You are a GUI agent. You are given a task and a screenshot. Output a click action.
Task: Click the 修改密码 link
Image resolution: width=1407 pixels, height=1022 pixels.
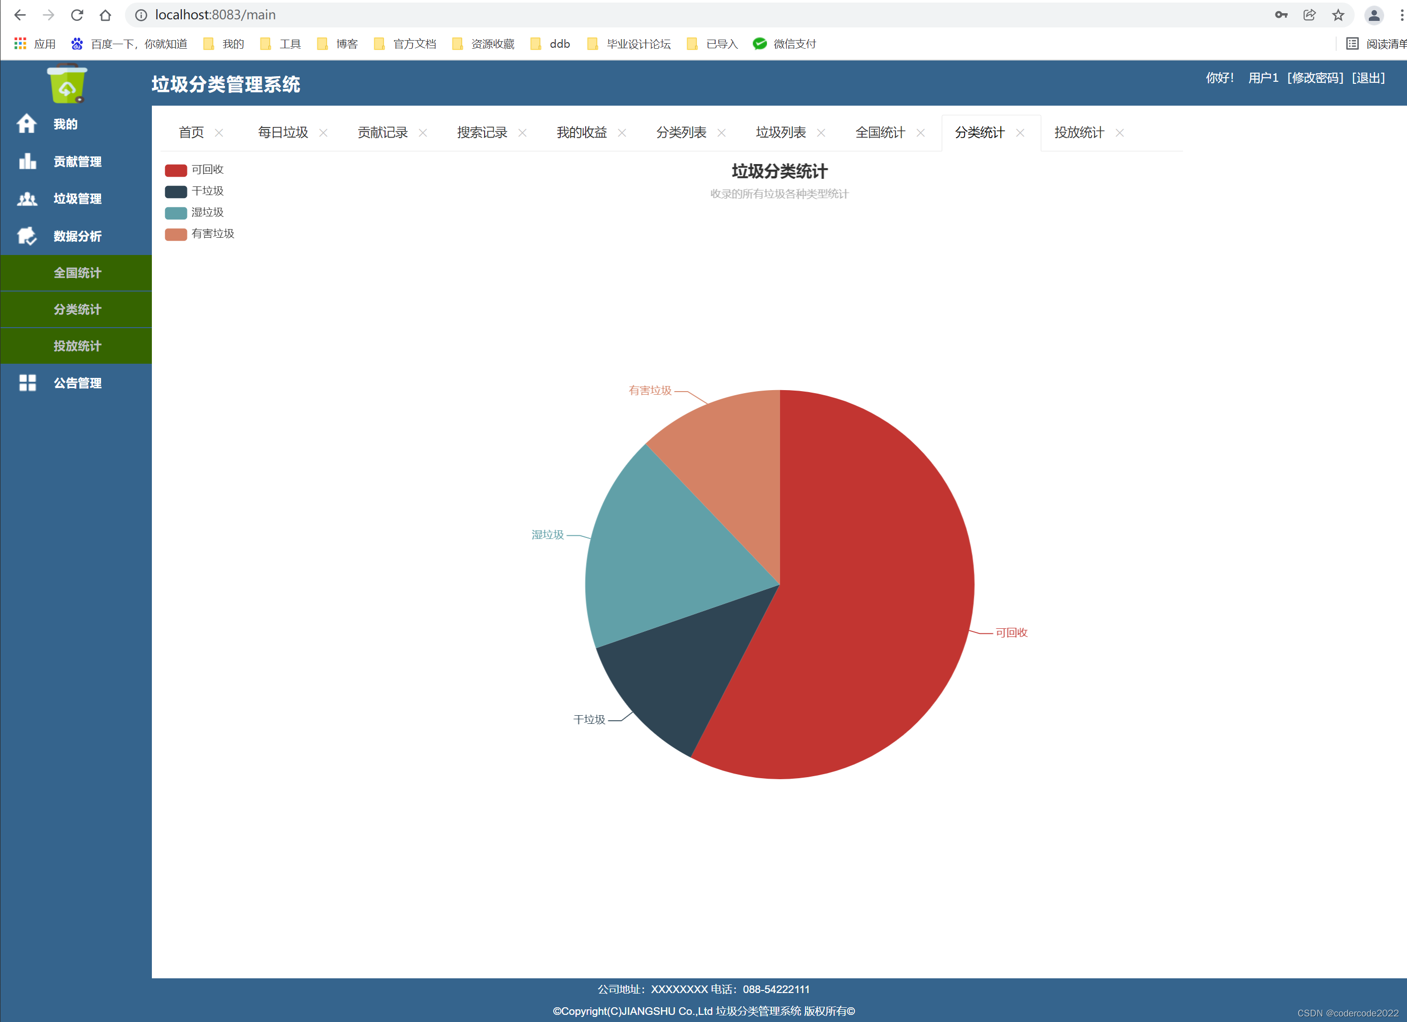(1315, 78)
